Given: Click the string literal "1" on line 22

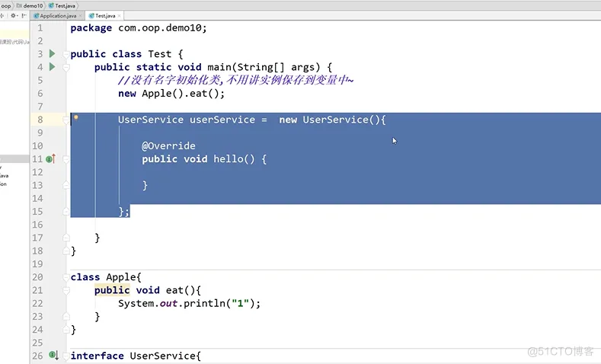Looking at the screenshot, I should [x=240, y=304].
